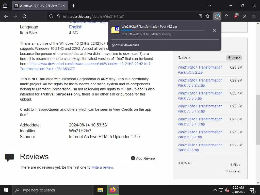
Task: Open tracking protection shield icon in address bar
Action: [x=51, y=16]
